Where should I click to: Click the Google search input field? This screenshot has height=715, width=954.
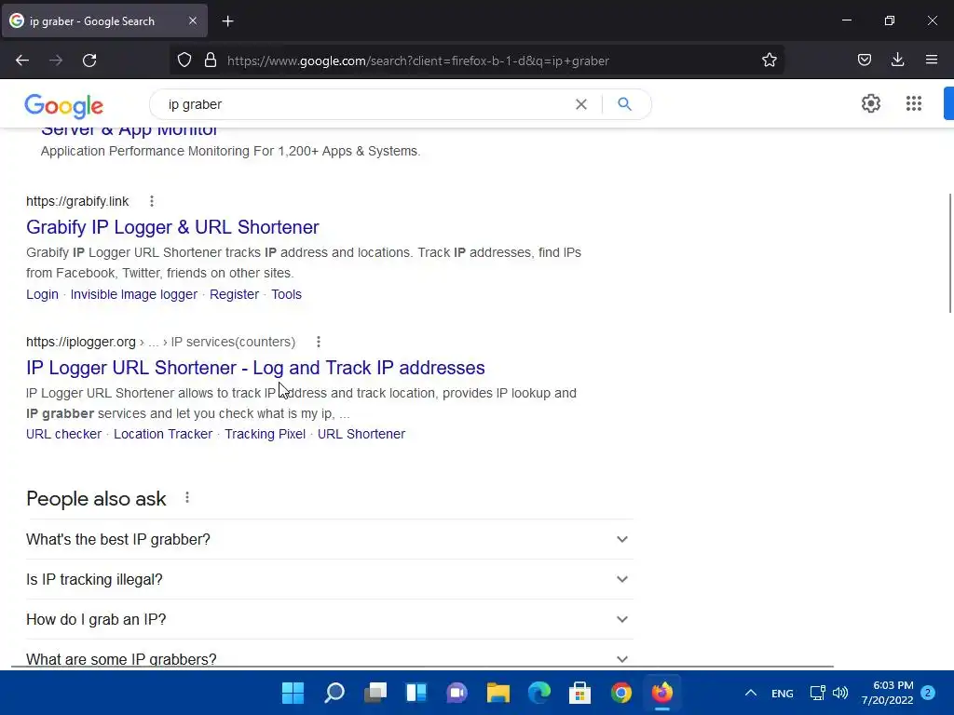[x=365, y=104]
